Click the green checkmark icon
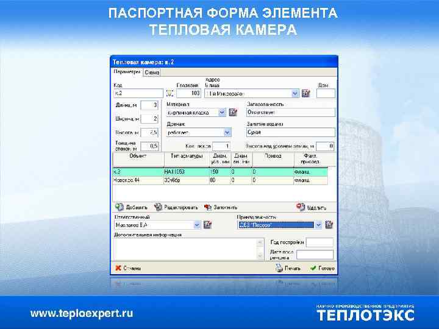439x329 pixels. 313,268
